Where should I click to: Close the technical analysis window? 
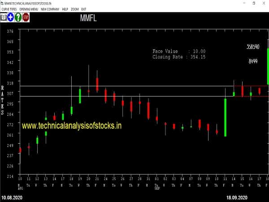(264, 3)
